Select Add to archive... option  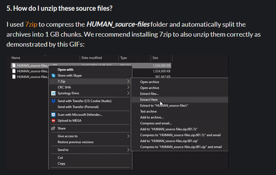coord(152,117)
